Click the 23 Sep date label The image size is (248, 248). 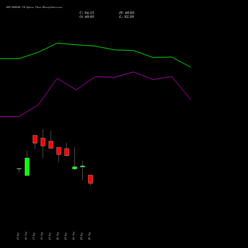65,236
